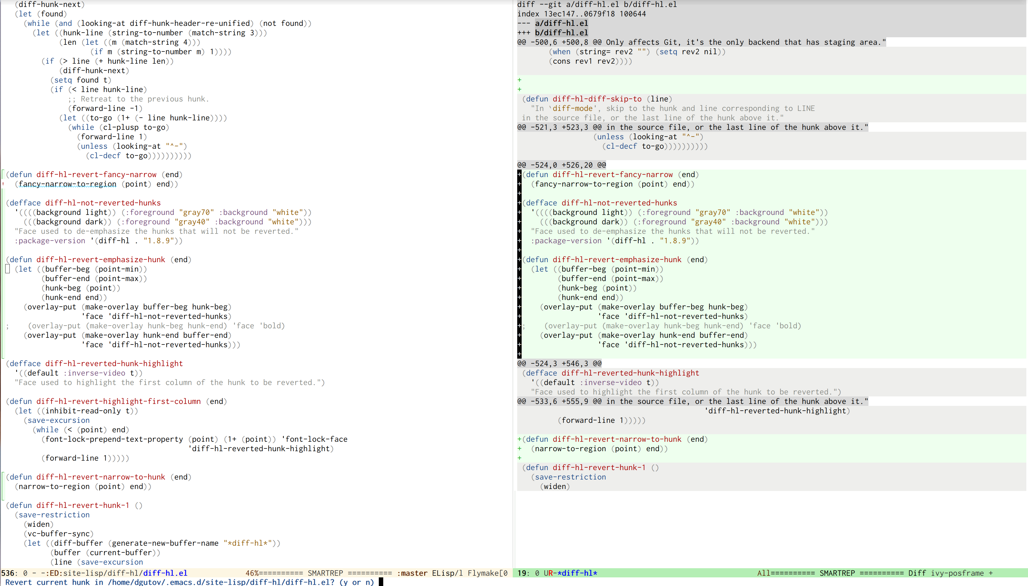Click SMARTREP label in the left mode line
This screenshot has height=586, width=1028.
[x=325, y=573]
